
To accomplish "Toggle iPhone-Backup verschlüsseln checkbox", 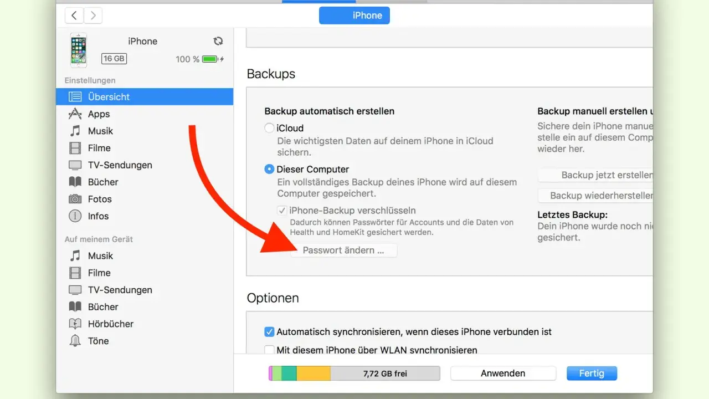I will click(282, 211).
